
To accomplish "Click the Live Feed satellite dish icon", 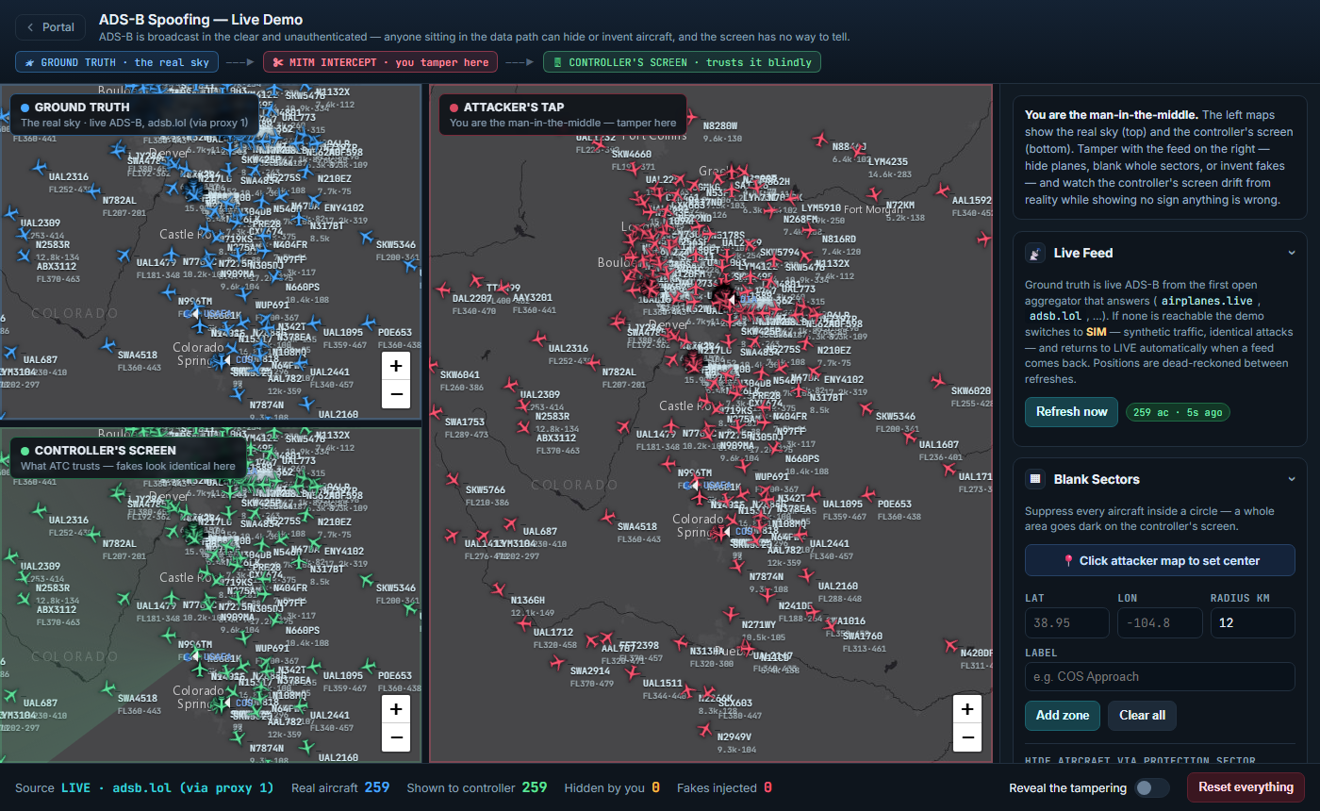I will 1036,253.
